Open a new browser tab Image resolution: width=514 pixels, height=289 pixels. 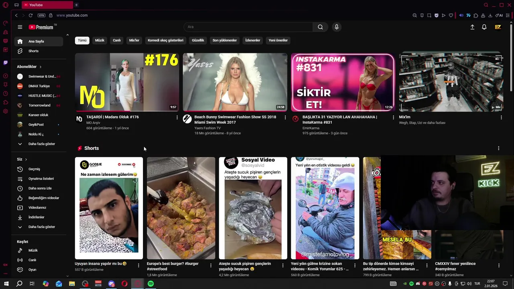click(x=76, y=5)
